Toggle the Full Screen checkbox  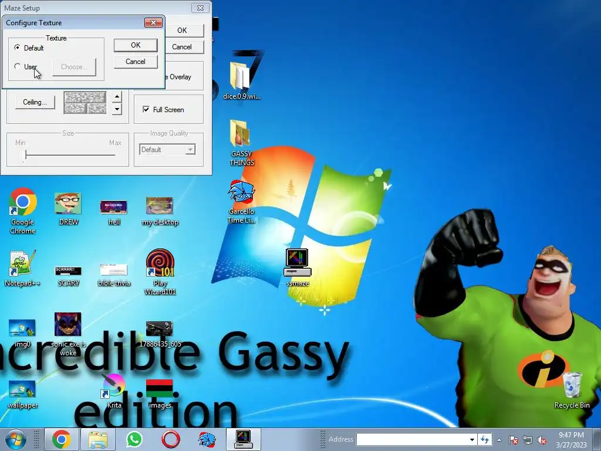point(146,109)
